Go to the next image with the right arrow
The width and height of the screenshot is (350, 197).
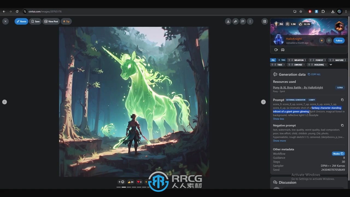(263, 102)
